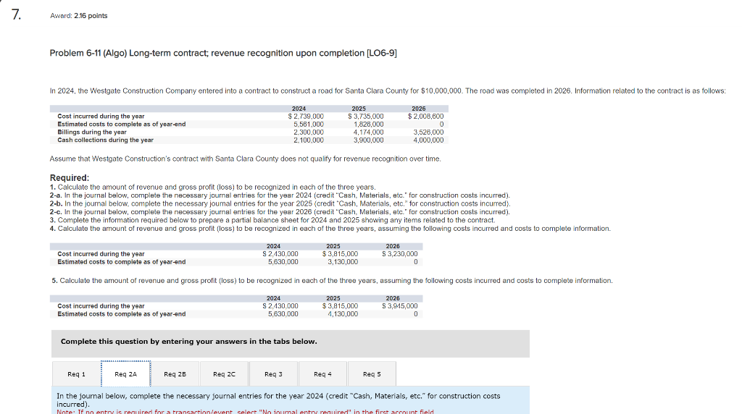This screenshot has width=742, height=414.
Task: Click the requirement 4 value 3,130,000
Action: (x=343, y=262)
